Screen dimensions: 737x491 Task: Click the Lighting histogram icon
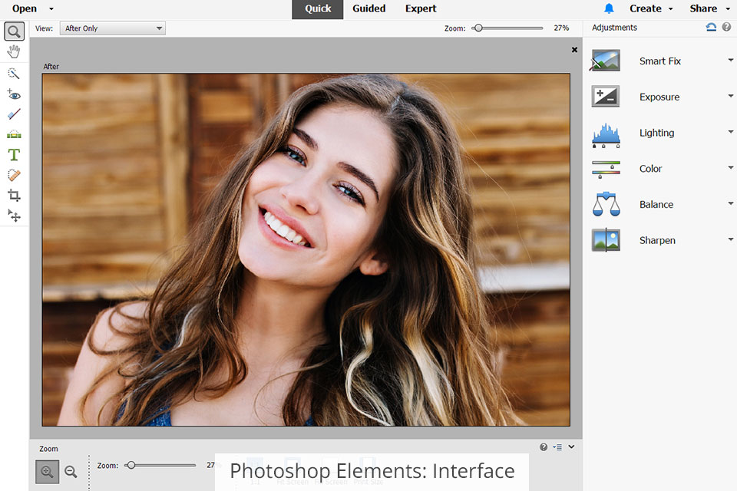tap(606, 135)
